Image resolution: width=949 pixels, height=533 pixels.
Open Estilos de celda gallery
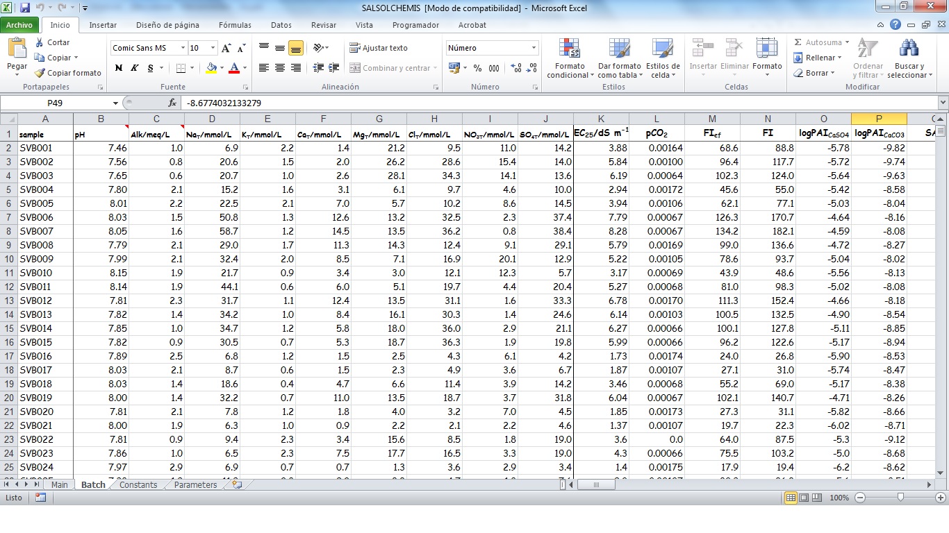[663, 58]
